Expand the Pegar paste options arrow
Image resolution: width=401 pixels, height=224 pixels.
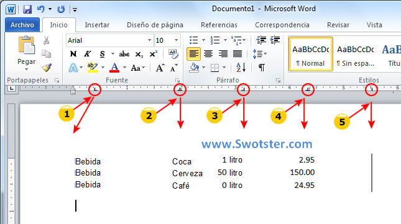pyautogui.click(x=26, y=69)
